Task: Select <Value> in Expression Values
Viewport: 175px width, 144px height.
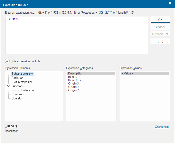Action: [x=128, y=73]
